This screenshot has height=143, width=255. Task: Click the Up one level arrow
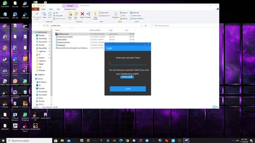click(44, 25)
